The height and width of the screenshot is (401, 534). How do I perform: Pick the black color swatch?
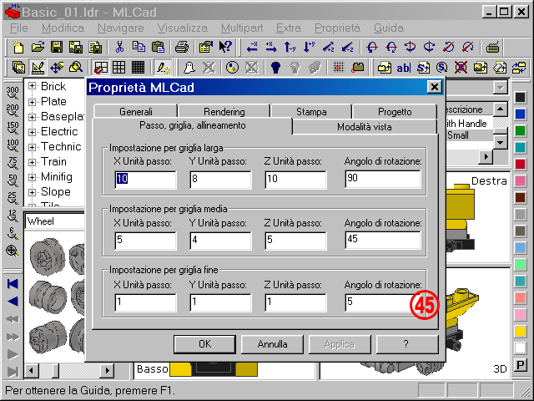pyautogui.click(x=520, y=98)
